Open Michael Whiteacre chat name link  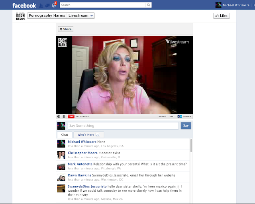[x=82, y=142]
